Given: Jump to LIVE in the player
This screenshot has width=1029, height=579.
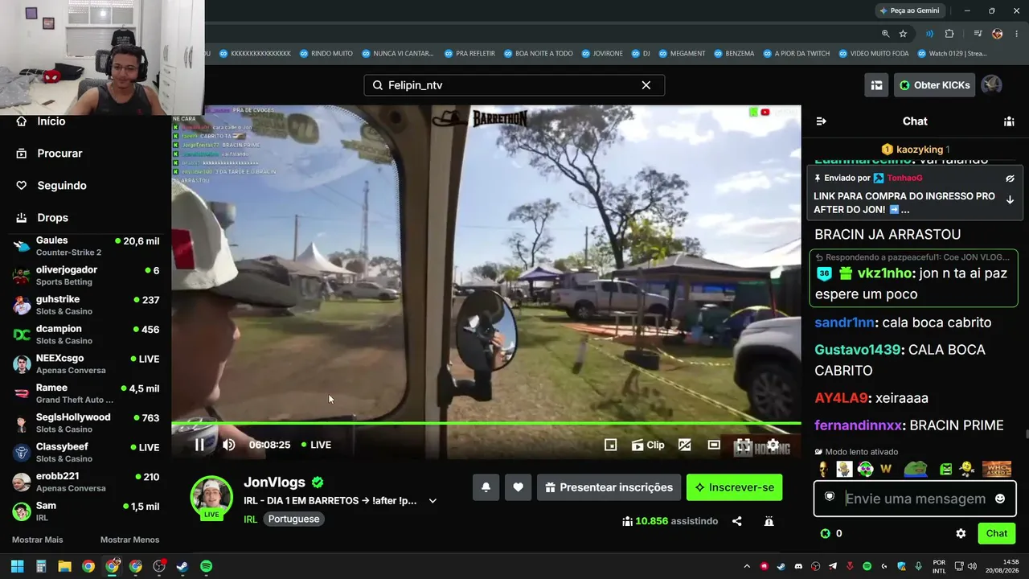Looking at the screenshot, I should click(316, 445).
